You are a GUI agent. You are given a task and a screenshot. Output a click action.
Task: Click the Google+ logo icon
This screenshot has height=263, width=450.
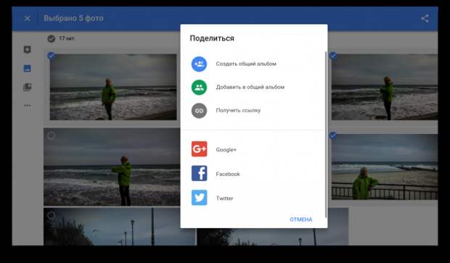point(199,149)
